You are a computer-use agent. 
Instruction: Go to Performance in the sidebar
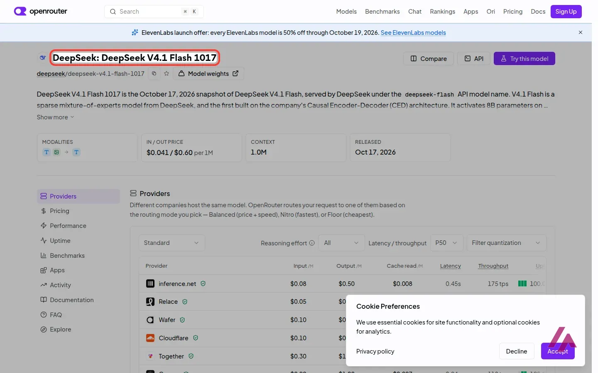[78, 226]
